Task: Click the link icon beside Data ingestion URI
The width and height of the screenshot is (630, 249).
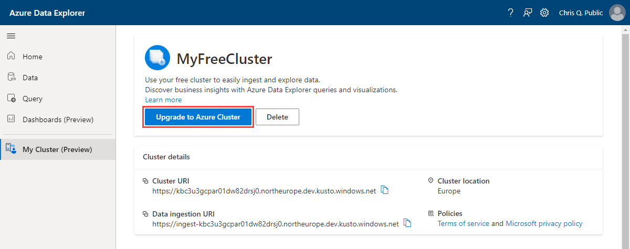Action: pos(146,214)
